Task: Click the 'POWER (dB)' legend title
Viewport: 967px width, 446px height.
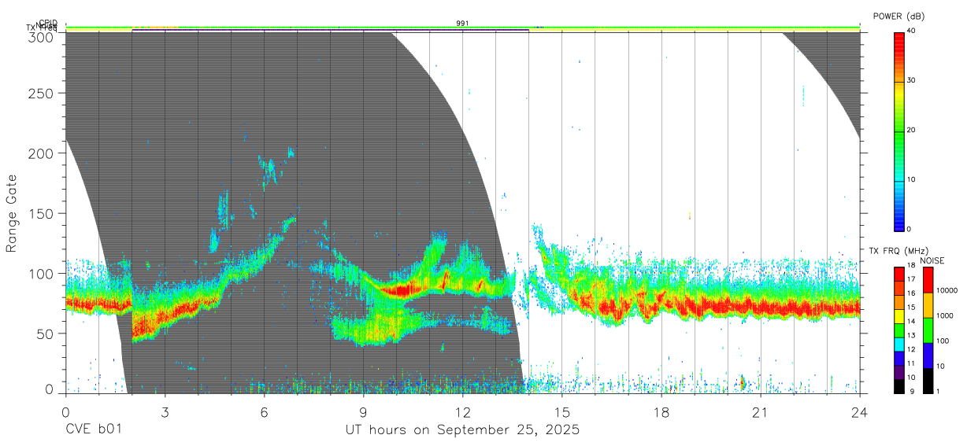Action: [x=899, y=16]
